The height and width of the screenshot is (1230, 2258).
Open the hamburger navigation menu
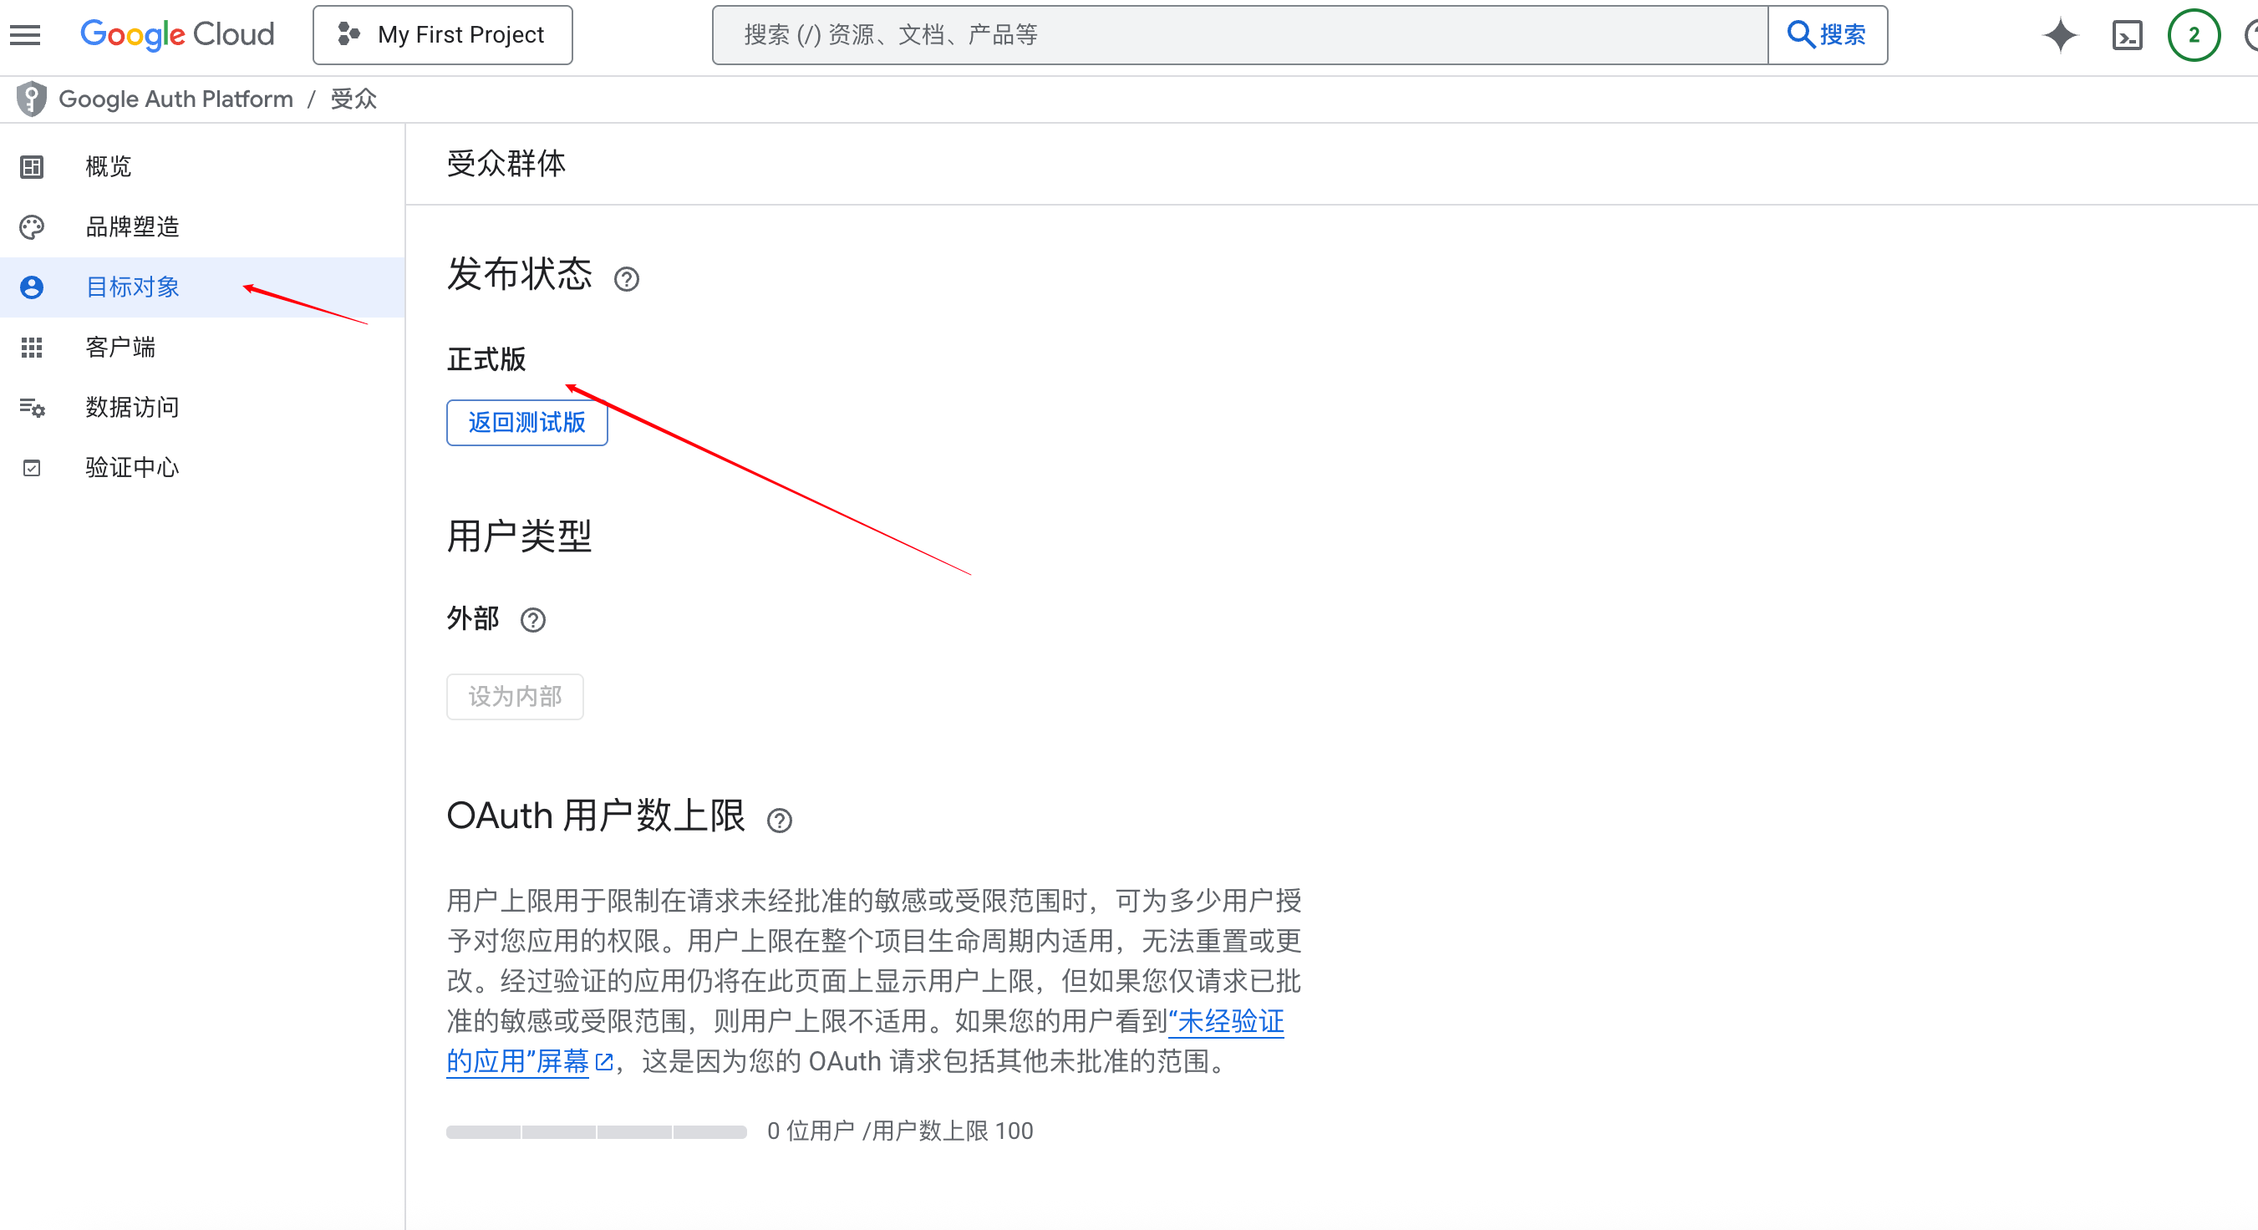pos(25,34)
